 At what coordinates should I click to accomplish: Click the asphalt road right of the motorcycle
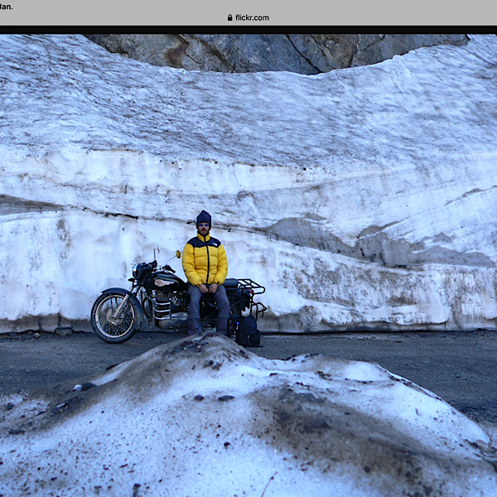tap(373, 356)
